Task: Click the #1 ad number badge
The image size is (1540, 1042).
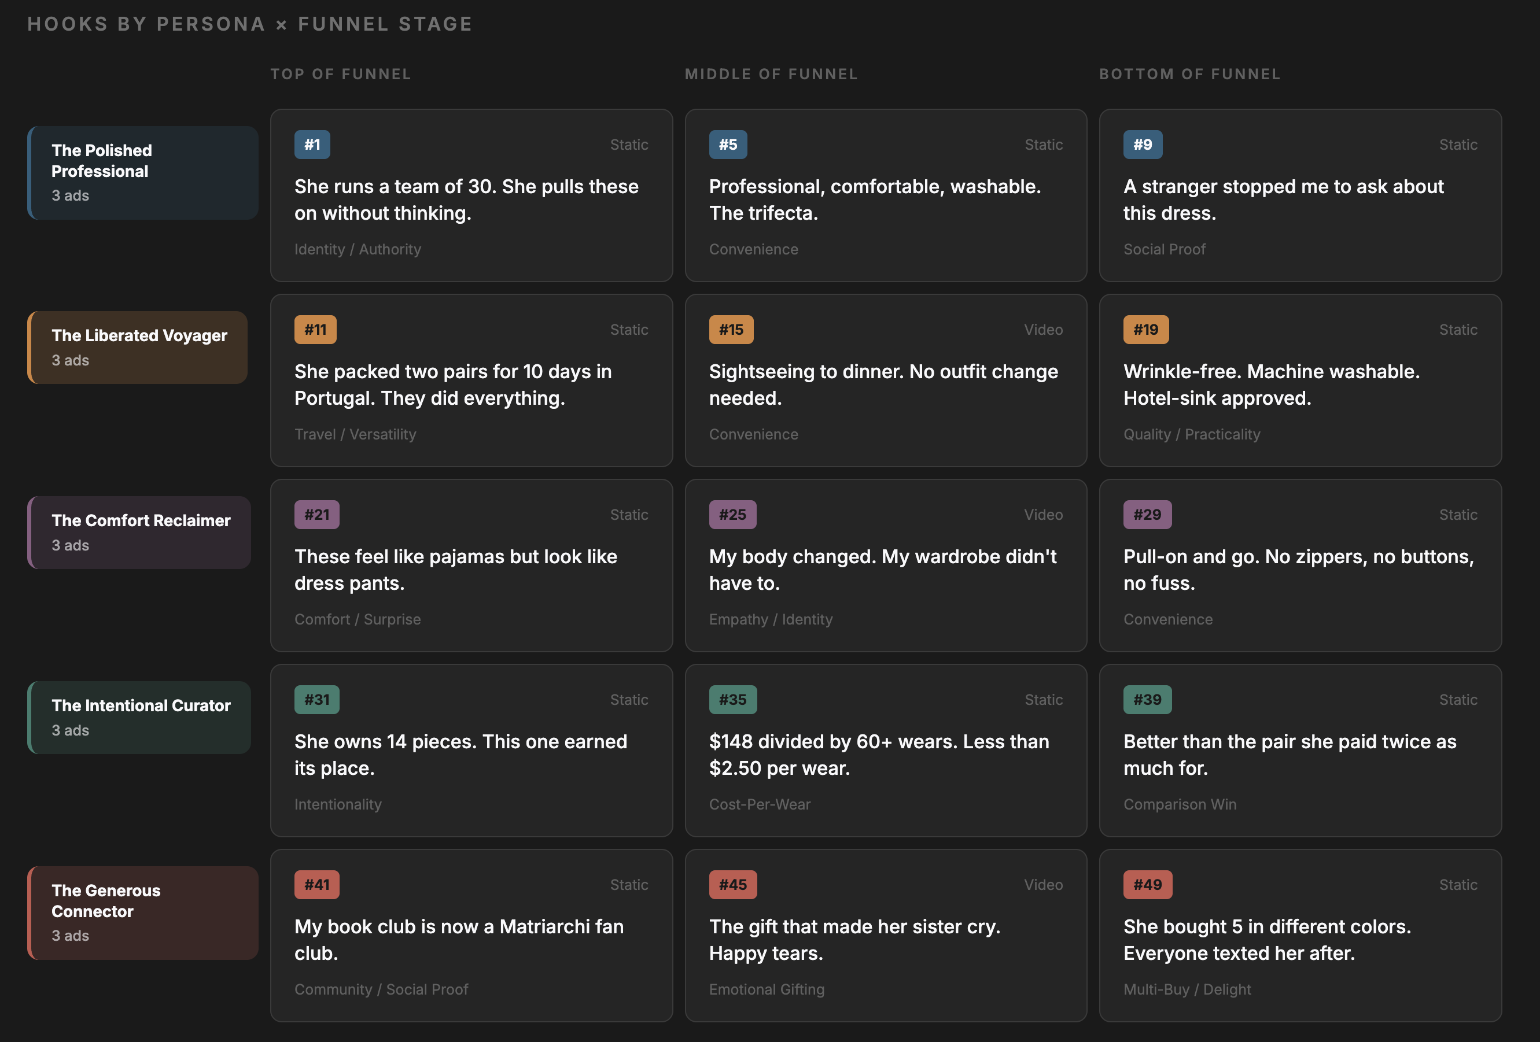Action: click(312, 145)
